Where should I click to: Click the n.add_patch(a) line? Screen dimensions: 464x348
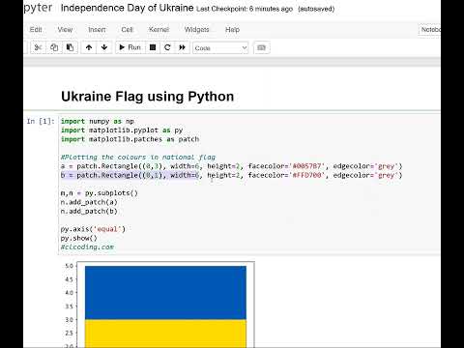[89, 202]
